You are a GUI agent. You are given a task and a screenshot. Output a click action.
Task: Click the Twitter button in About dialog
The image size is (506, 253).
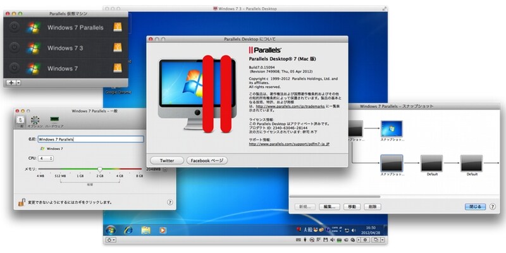pyautogui.click(x=167, y=161)
